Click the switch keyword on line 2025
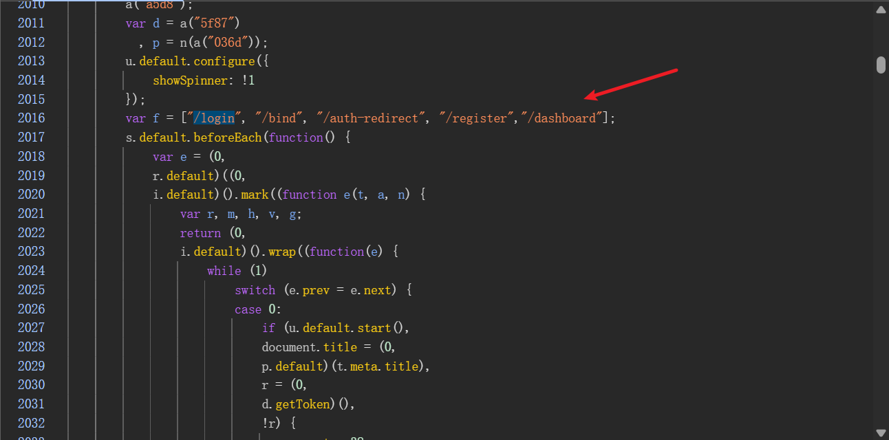Screen dimensions: 889x440 click(255, 290)
